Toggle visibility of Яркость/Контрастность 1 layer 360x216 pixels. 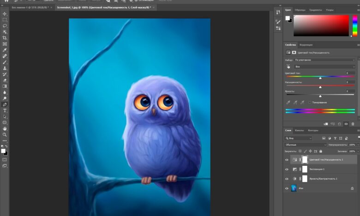(x=287, y=178)
